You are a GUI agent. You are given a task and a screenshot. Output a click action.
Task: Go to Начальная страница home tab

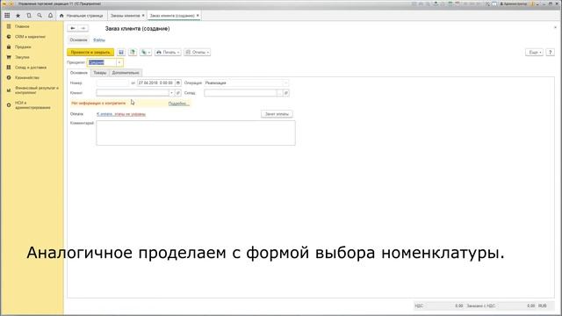click(x=82, y=16)
